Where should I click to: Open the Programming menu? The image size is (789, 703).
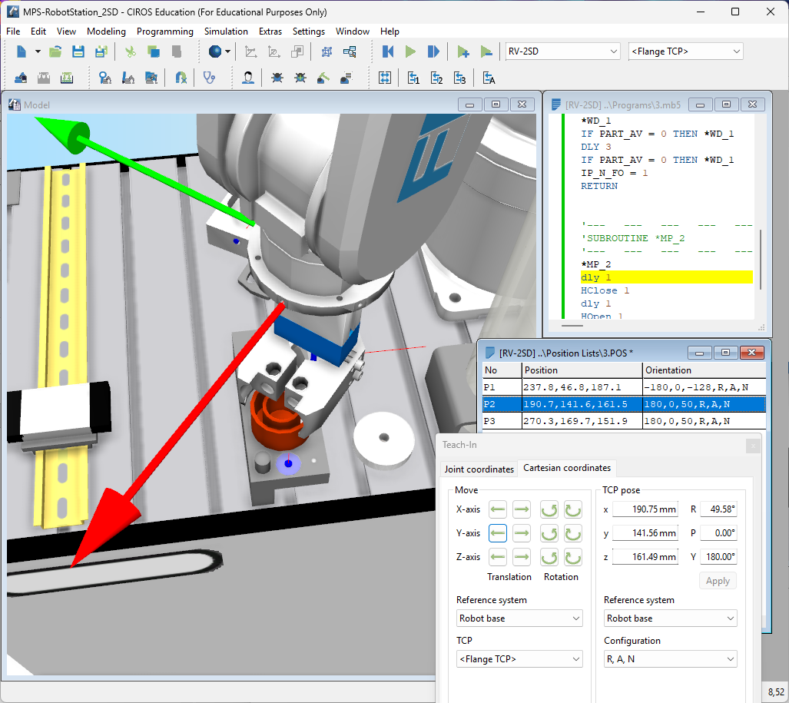[x=165, y=32]
